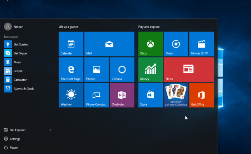Open the Weather tile
The height and width of the screenshot is (154, 251).
71,95
